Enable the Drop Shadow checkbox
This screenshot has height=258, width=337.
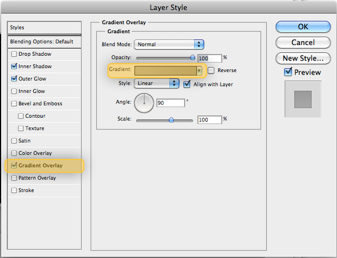[x=14, y=54]
